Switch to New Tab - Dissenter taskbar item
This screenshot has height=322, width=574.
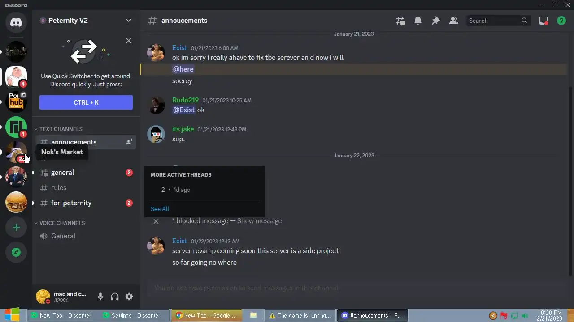61,315
